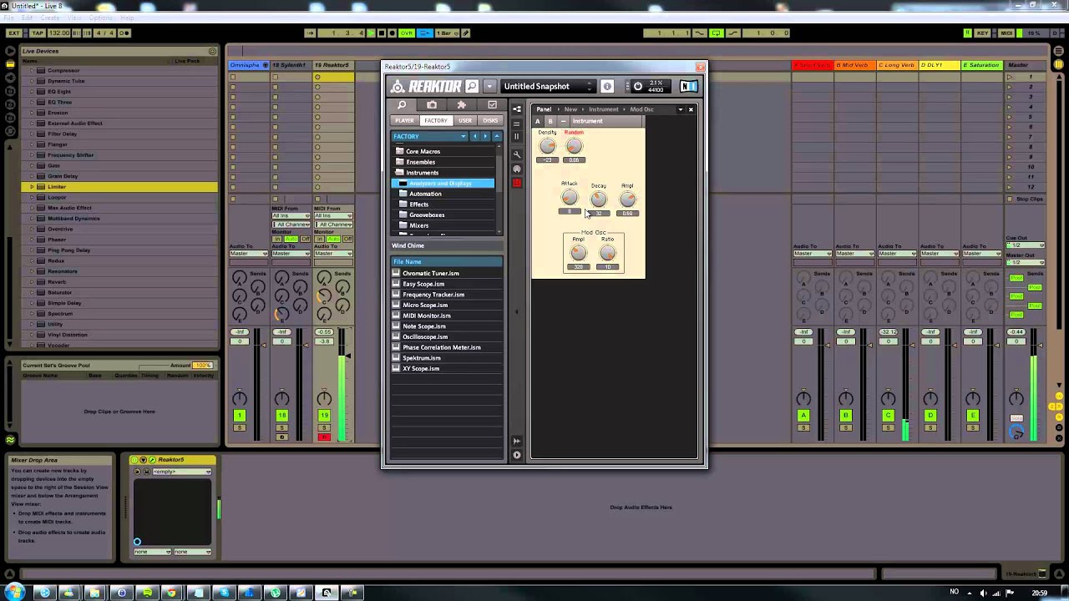Switch to the PLAYER browser tab

404,121
